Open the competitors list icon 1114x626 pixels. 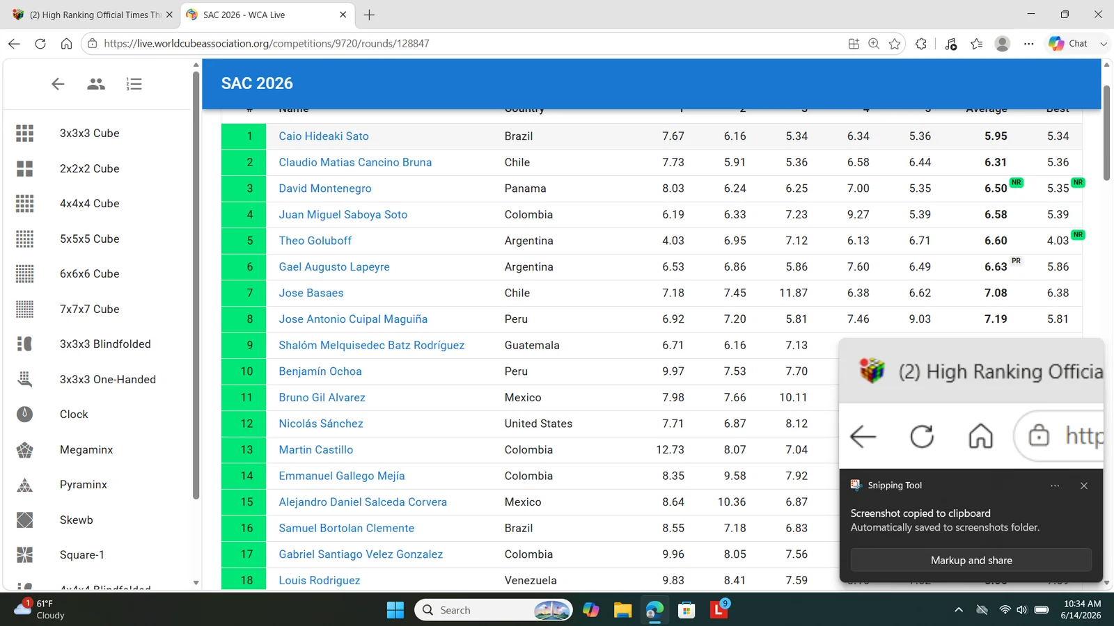(96, 84)
